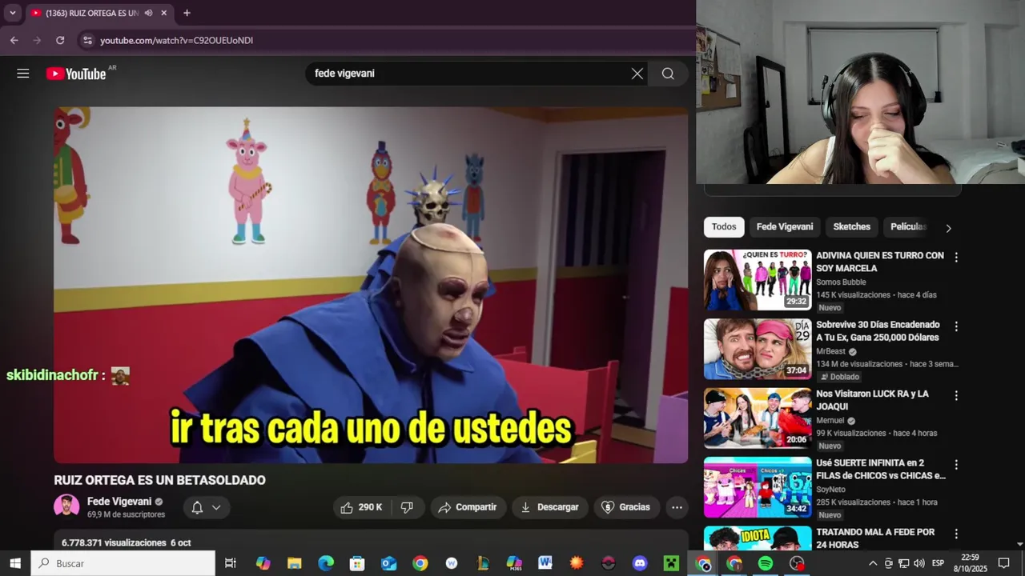Click the SoyNeto channel name
This screenshot has width=1025, height=576.
click(830, 490)
